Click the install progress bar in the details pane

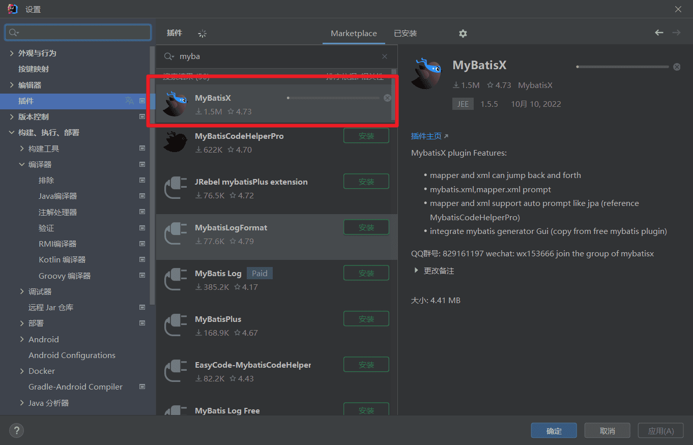pos(622,67)
